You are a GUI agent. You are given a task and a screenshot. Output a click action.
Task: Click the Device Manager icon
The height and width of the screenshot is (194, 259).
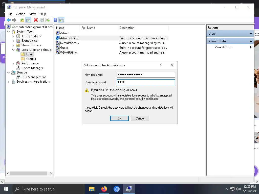18,68
